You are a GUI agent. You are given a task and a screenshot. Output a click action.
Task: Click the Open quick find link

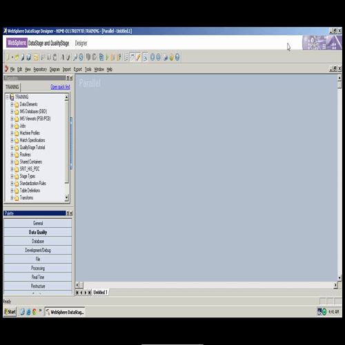coord(60,87)
